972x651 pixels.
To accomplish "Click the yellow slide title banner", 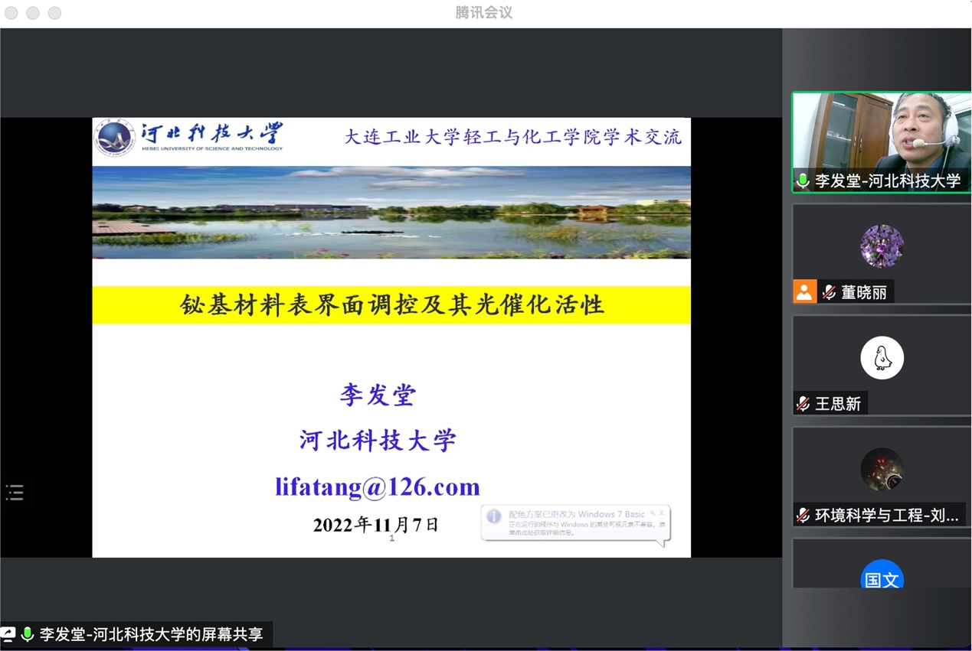I will (x=391, y=304).
